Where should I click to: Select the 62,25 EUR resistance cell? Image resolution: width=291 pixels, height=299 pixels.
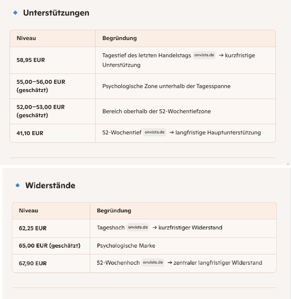pyautogui.click(x=33, y=228)
